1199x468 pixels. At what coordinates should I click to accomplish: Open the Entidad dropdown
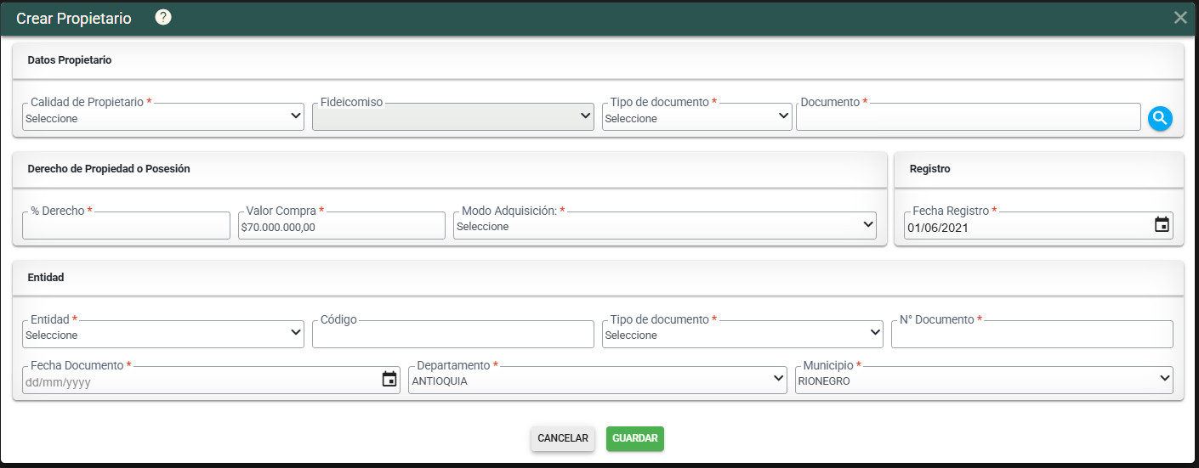pyautogui.click(x=163, y=334)
